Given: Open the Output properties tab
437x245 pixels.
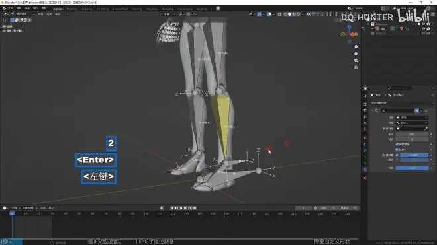Looking at the screenshot, I should click(x=365, y=110).
